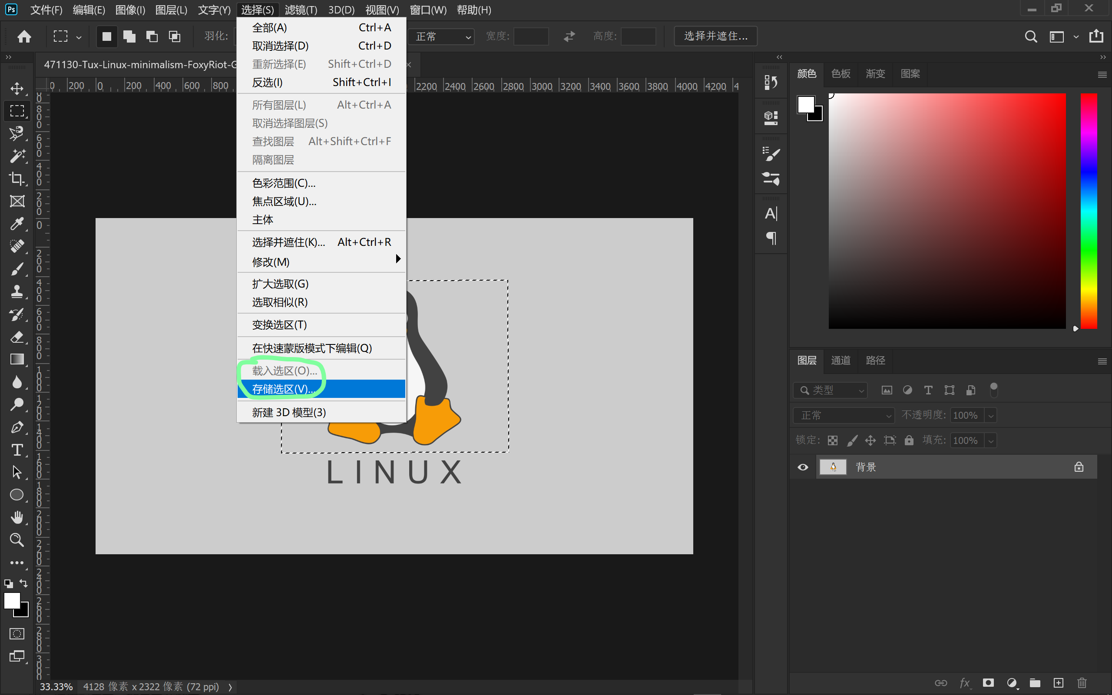
Task: Choose 变换选区(T) menu entry
Action: pos(321,325)
